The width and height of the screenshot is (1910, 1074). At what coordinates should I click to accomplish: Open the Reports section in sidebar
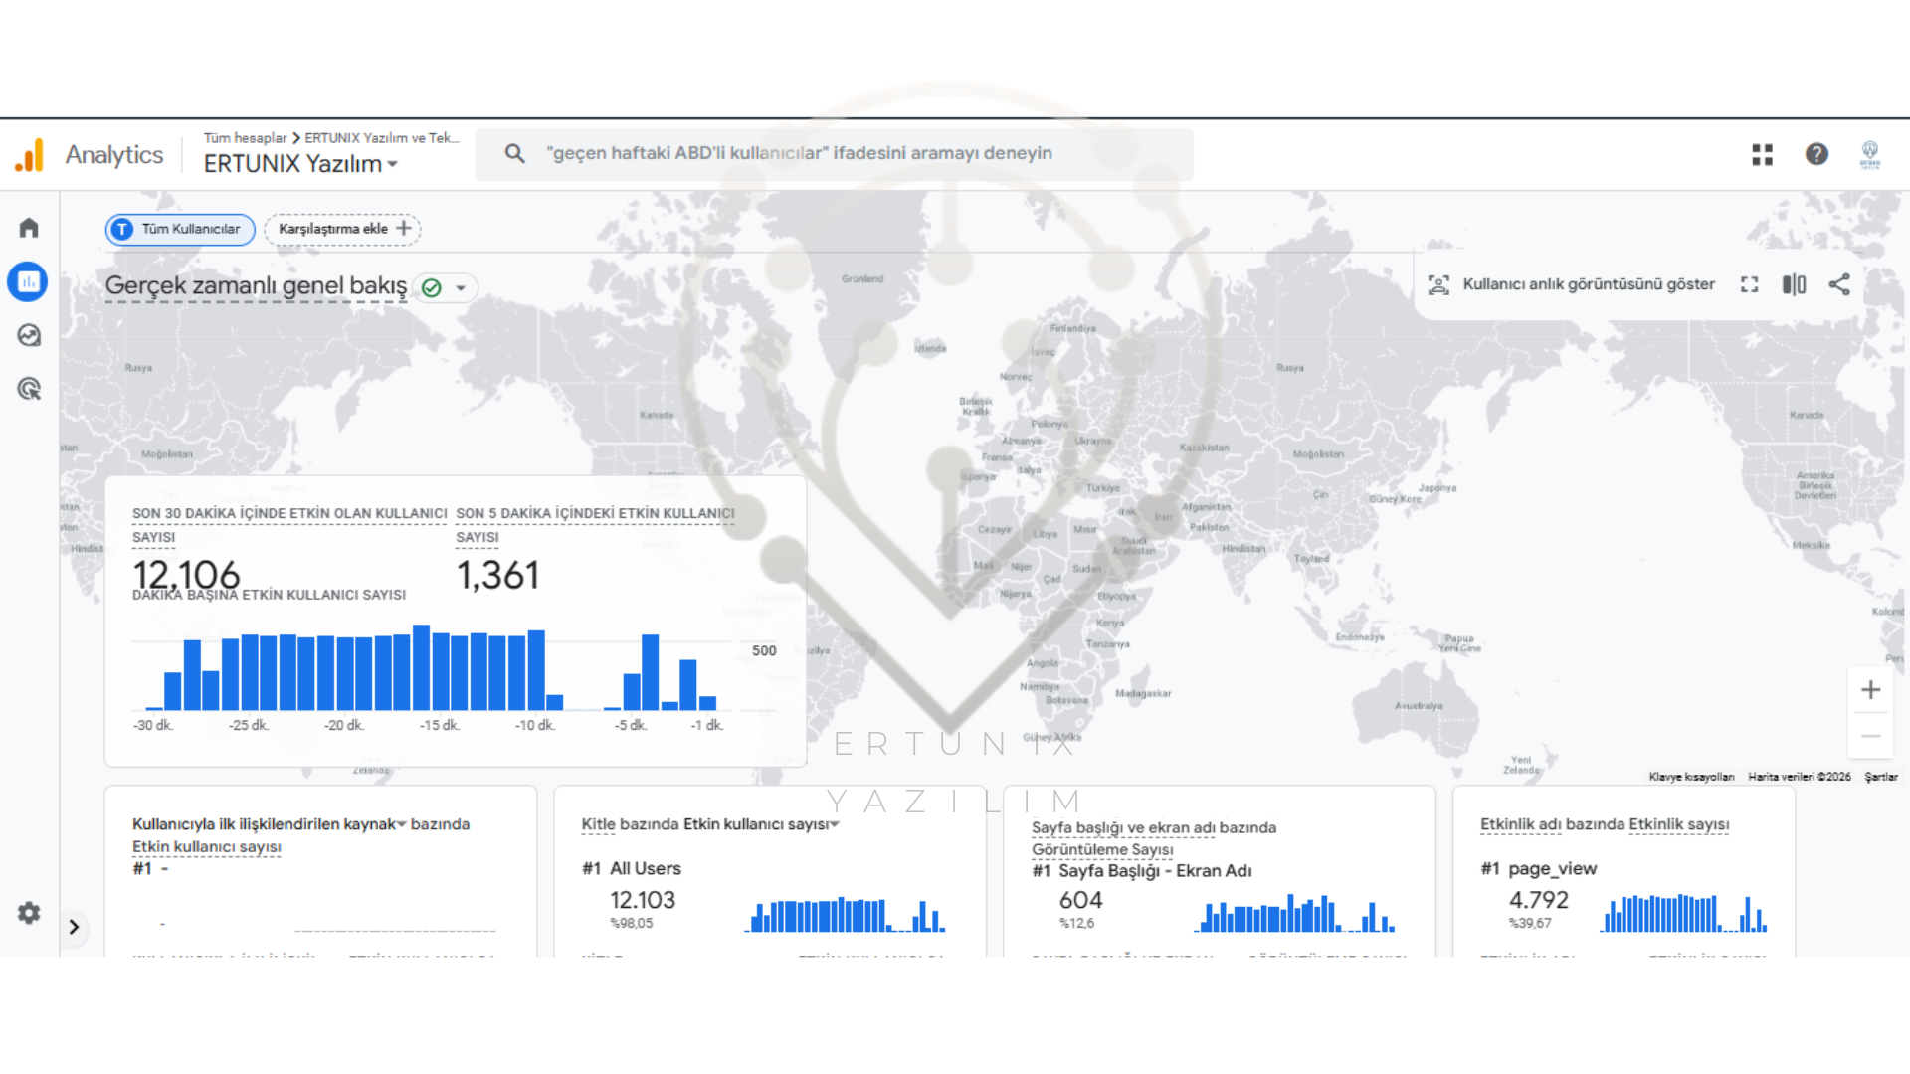tap(28, 282)
